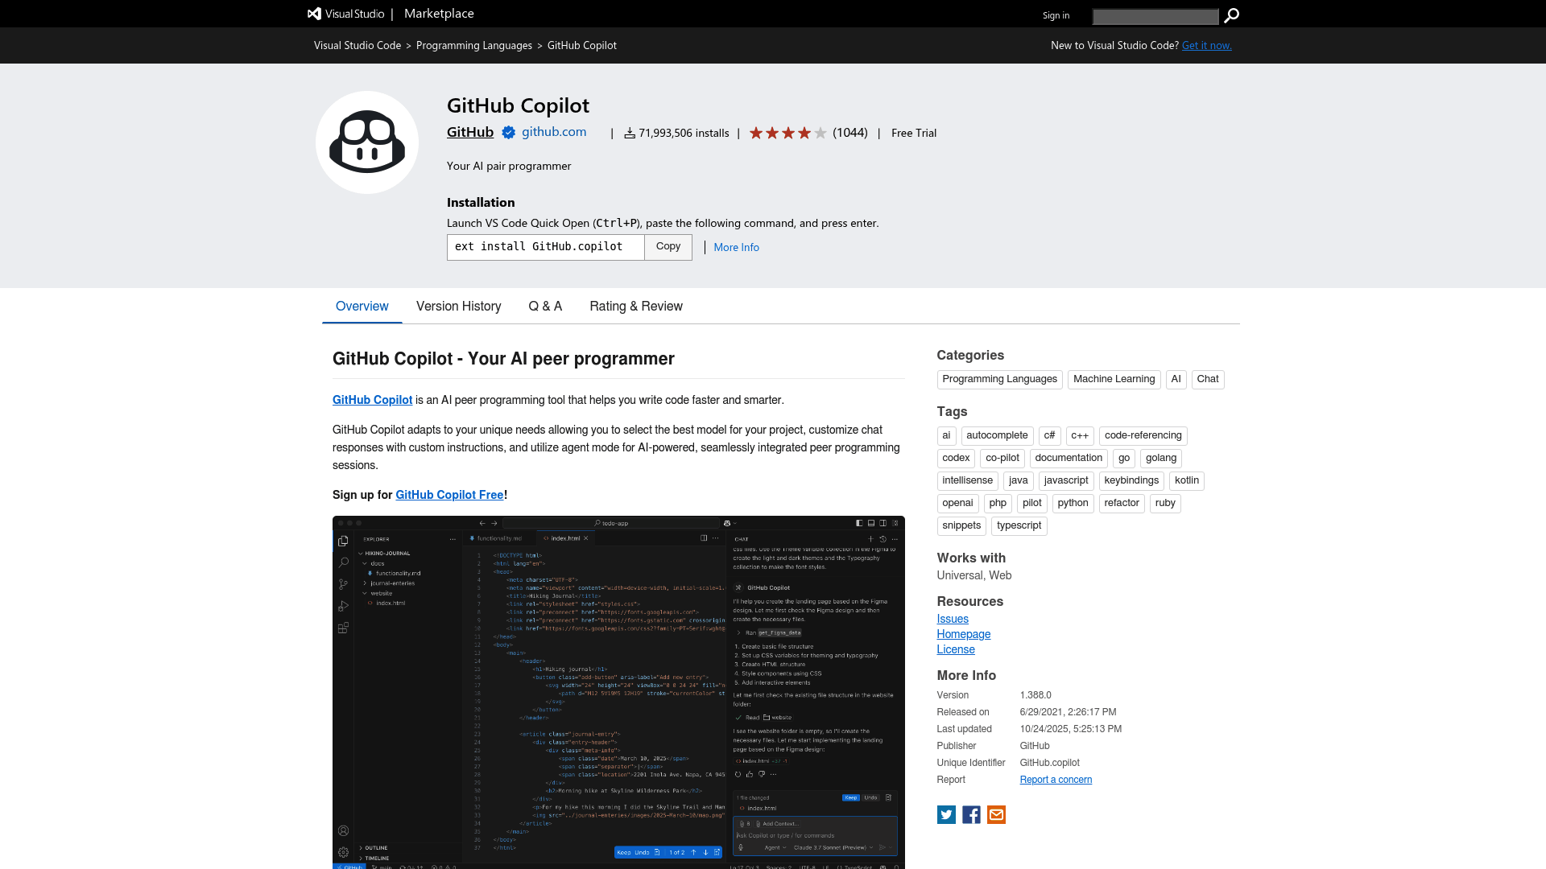Click the 'Machine Learning' category

point(1114,379)
